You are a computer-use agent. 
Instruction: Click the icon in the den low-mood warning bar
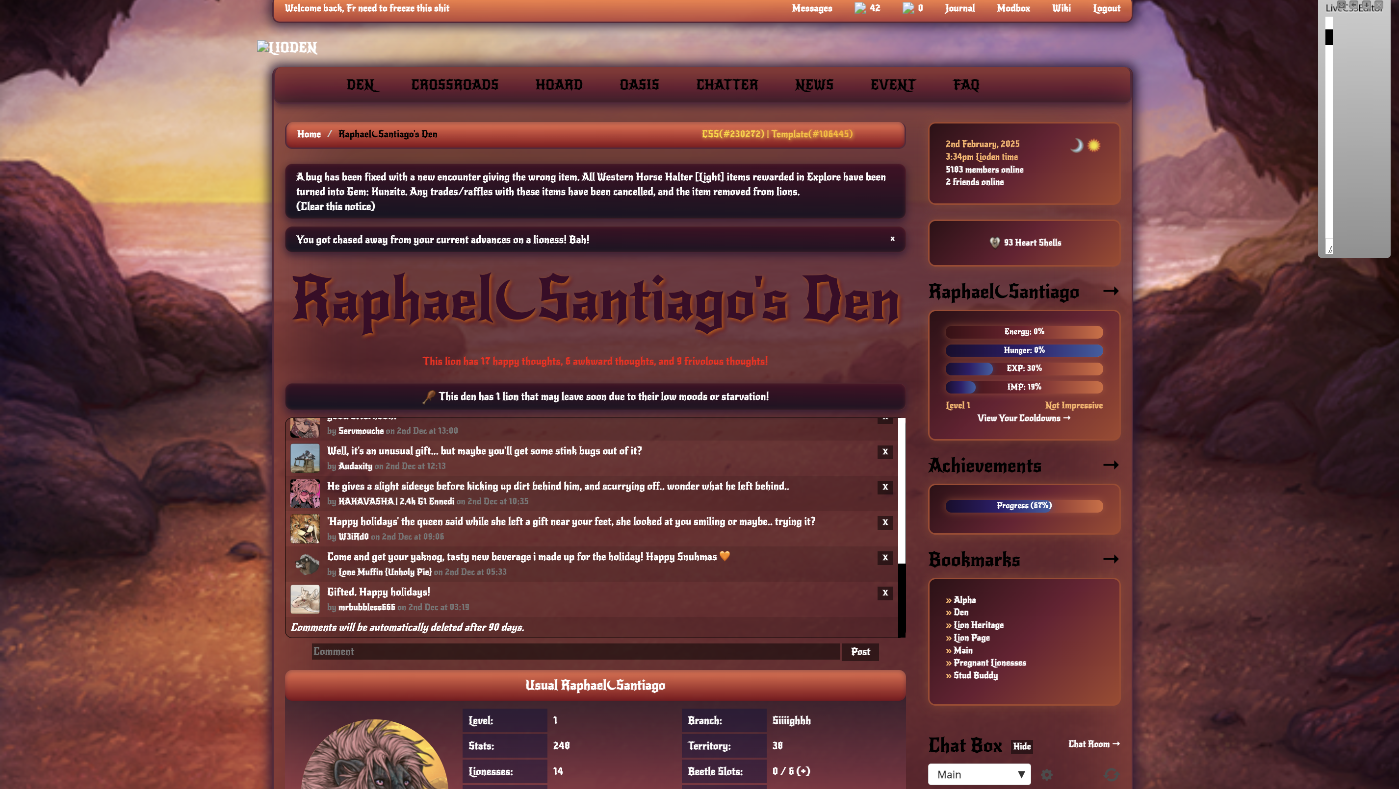point(429,396)
